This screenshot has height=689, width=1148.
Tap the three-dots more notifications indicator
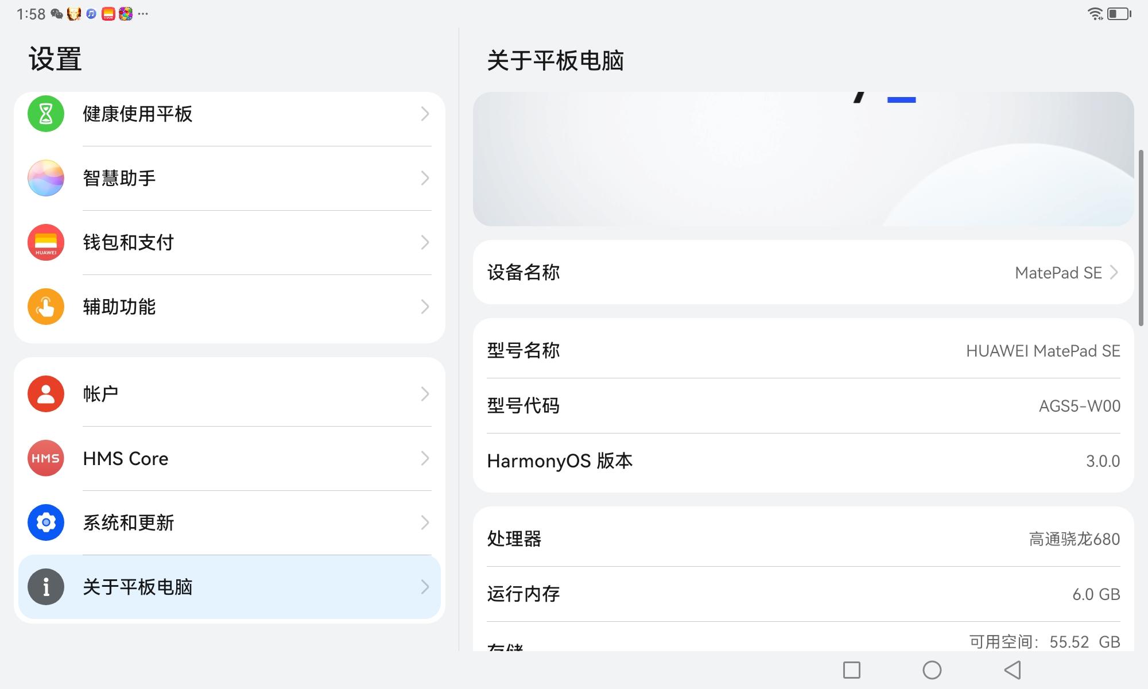pos(143,13)
